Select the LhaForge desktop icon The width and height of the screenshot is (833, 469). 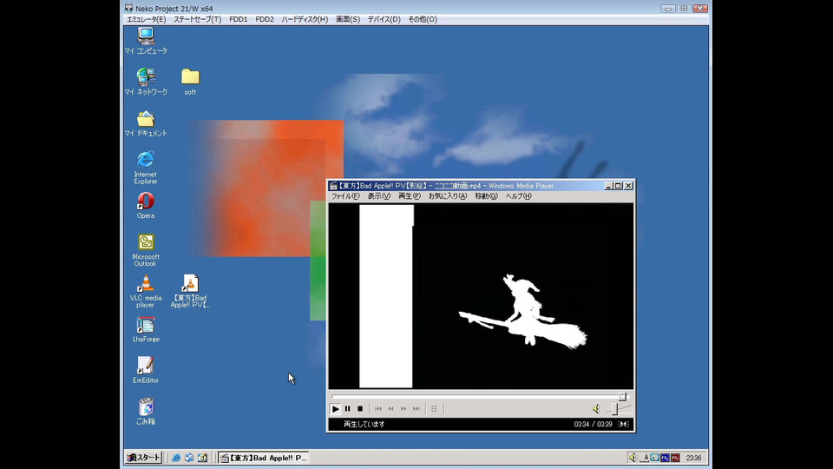pyautogui.click(x=146, y=329)
